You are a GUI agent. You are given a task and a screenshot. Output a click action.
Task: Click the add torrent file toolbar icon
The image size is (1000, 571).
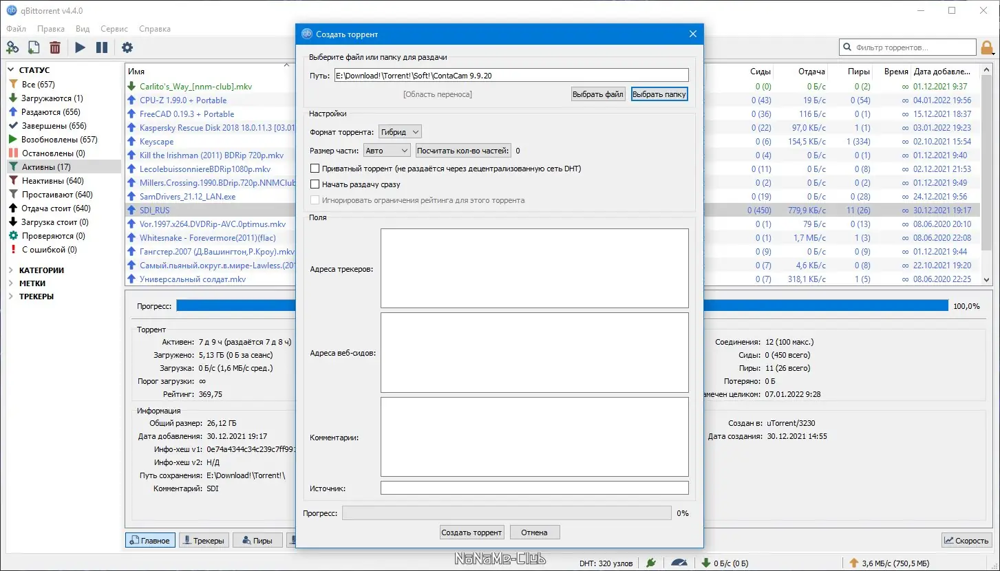coord(34,47)
